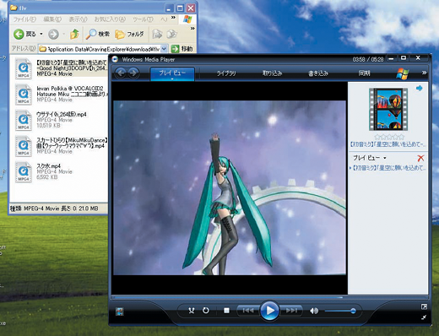Screen dimensions: 439x336
Task: Expand the Explorer toolbar overflow chevron
Action: (192, 28)
